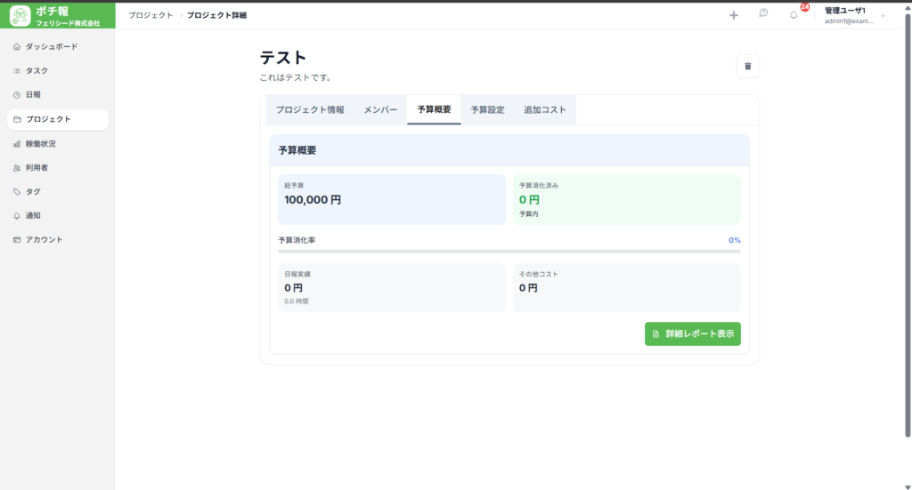This screenshot has height=490, width=912.
Task: Click the page vertical scrollbar
Action: 908,222
